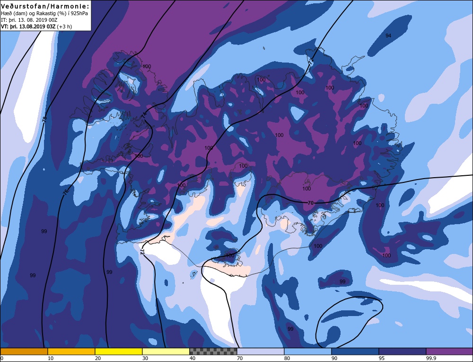473x362 pixels.
Task: Click the '99.9' tick label on the legend
Action: [431, 358]
